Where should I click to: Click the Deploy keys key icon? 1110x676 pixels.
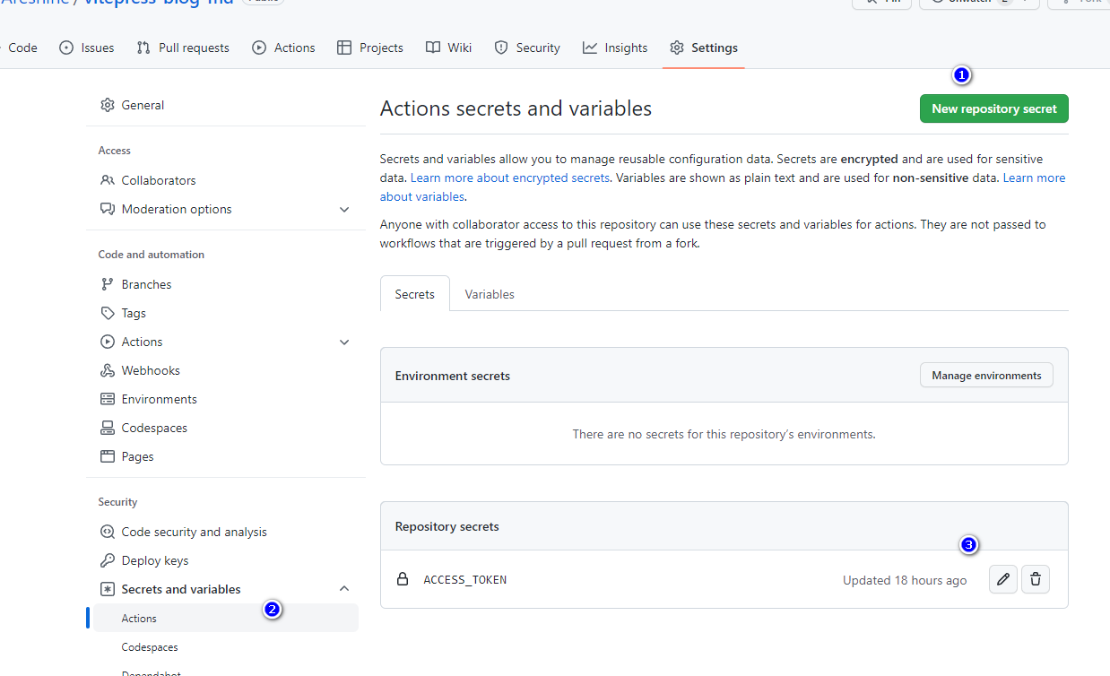(x=108, y=560)
